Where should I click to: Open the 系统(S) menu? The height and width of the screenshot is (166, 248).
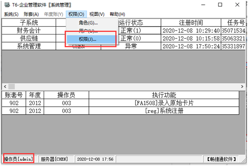(x=11, y=14)
